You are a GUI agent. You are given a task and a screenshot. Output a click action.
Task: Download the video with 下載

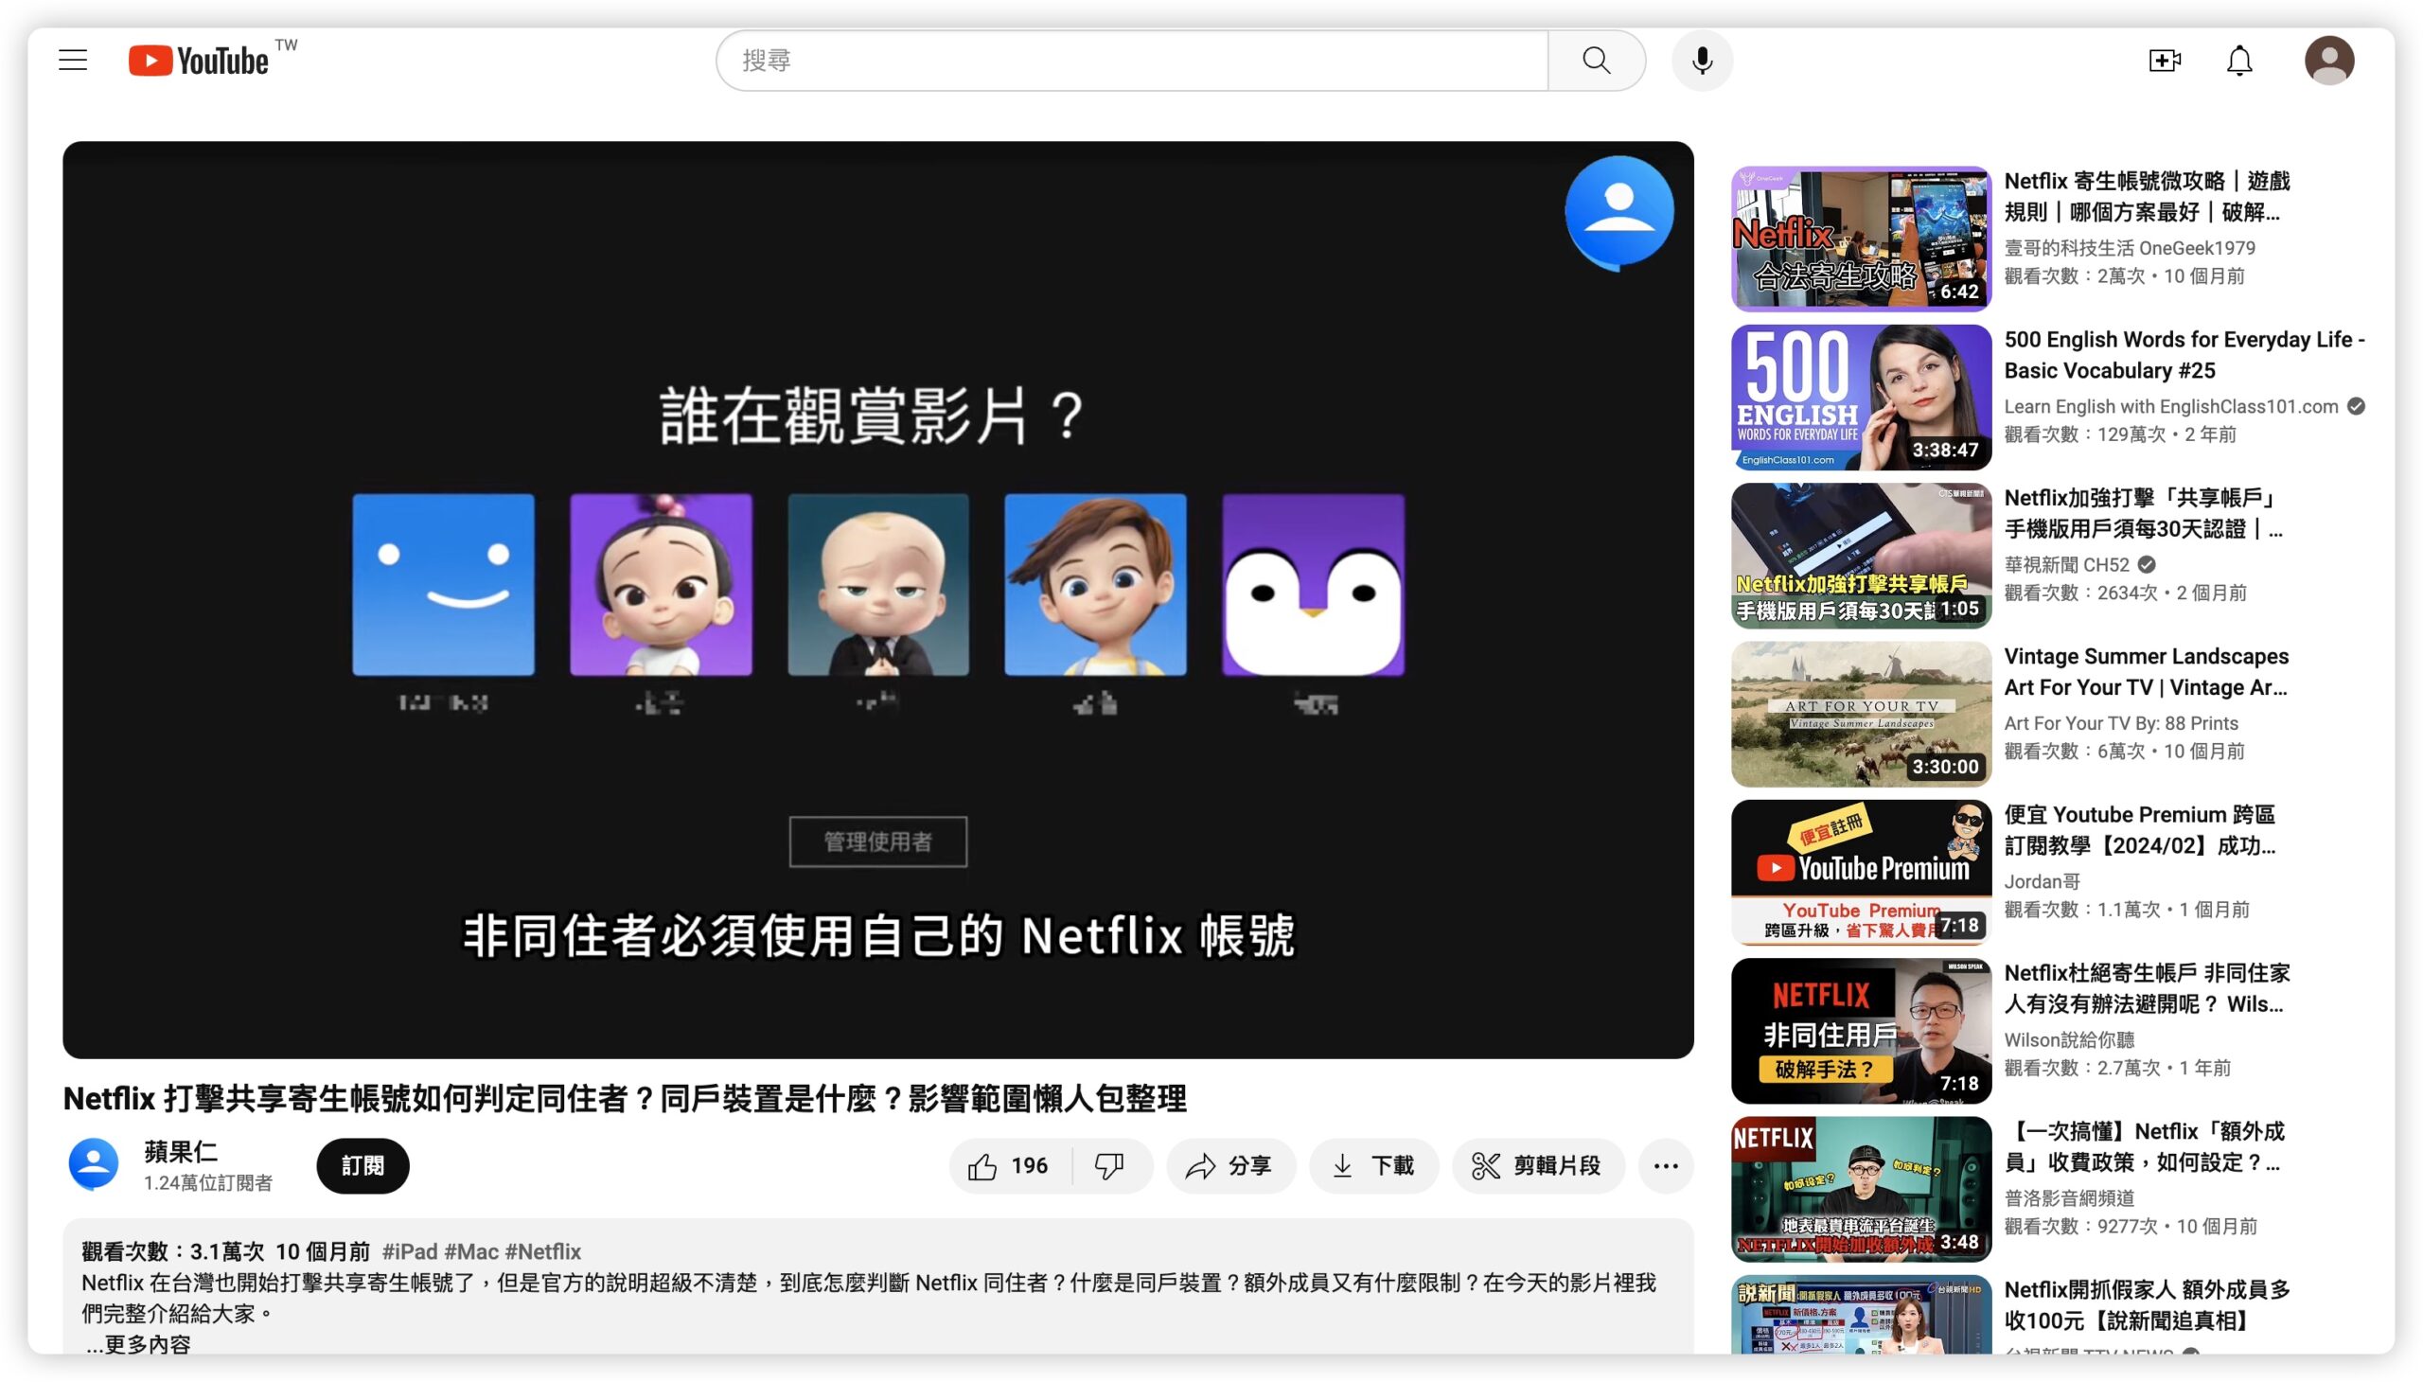coord(1373,1165)
